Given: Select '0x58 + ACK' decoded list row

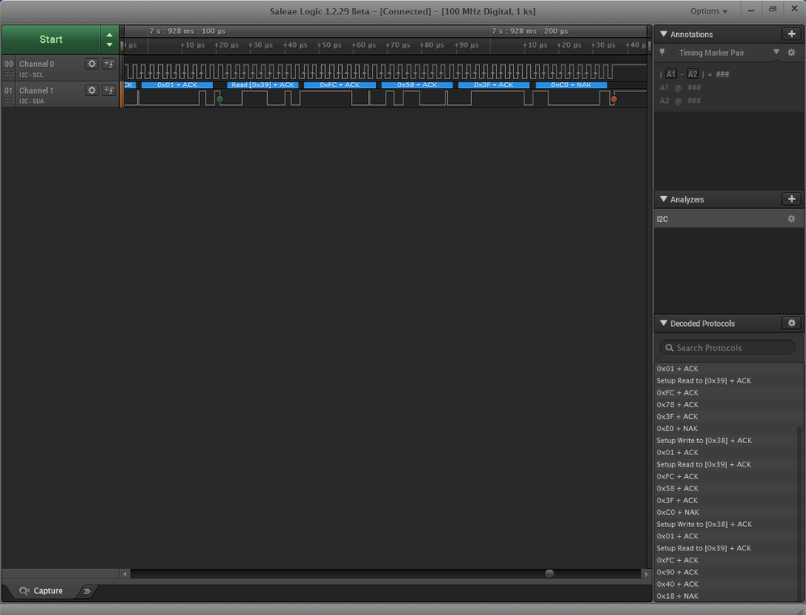Looking at the screenshot, I should [726, 488].
